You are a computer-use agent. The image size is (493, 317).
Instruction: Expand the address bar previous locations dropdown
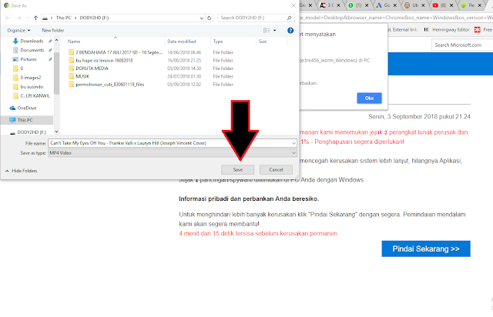pos(202,18)
